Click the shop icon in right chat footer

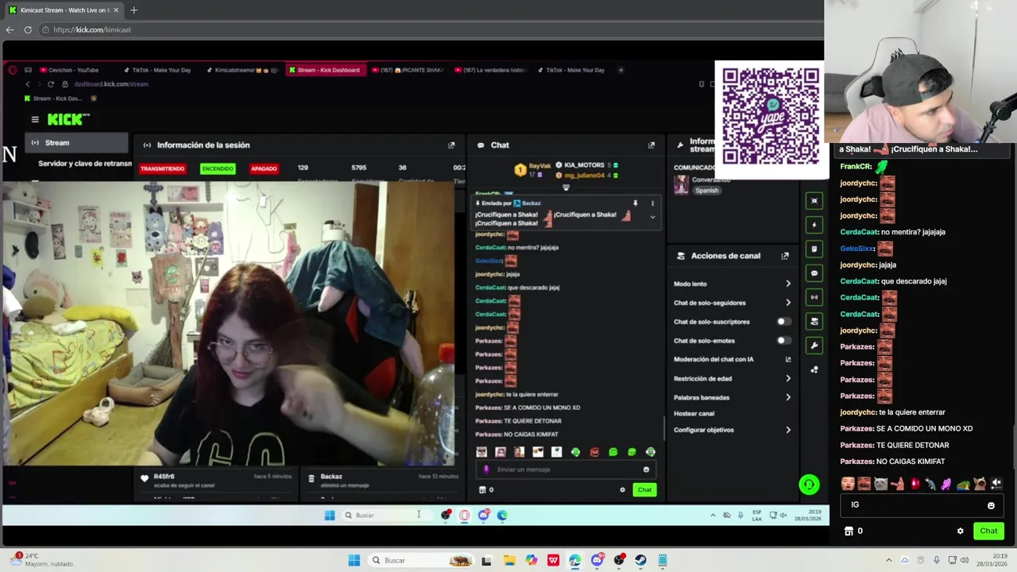pos(849,531)
